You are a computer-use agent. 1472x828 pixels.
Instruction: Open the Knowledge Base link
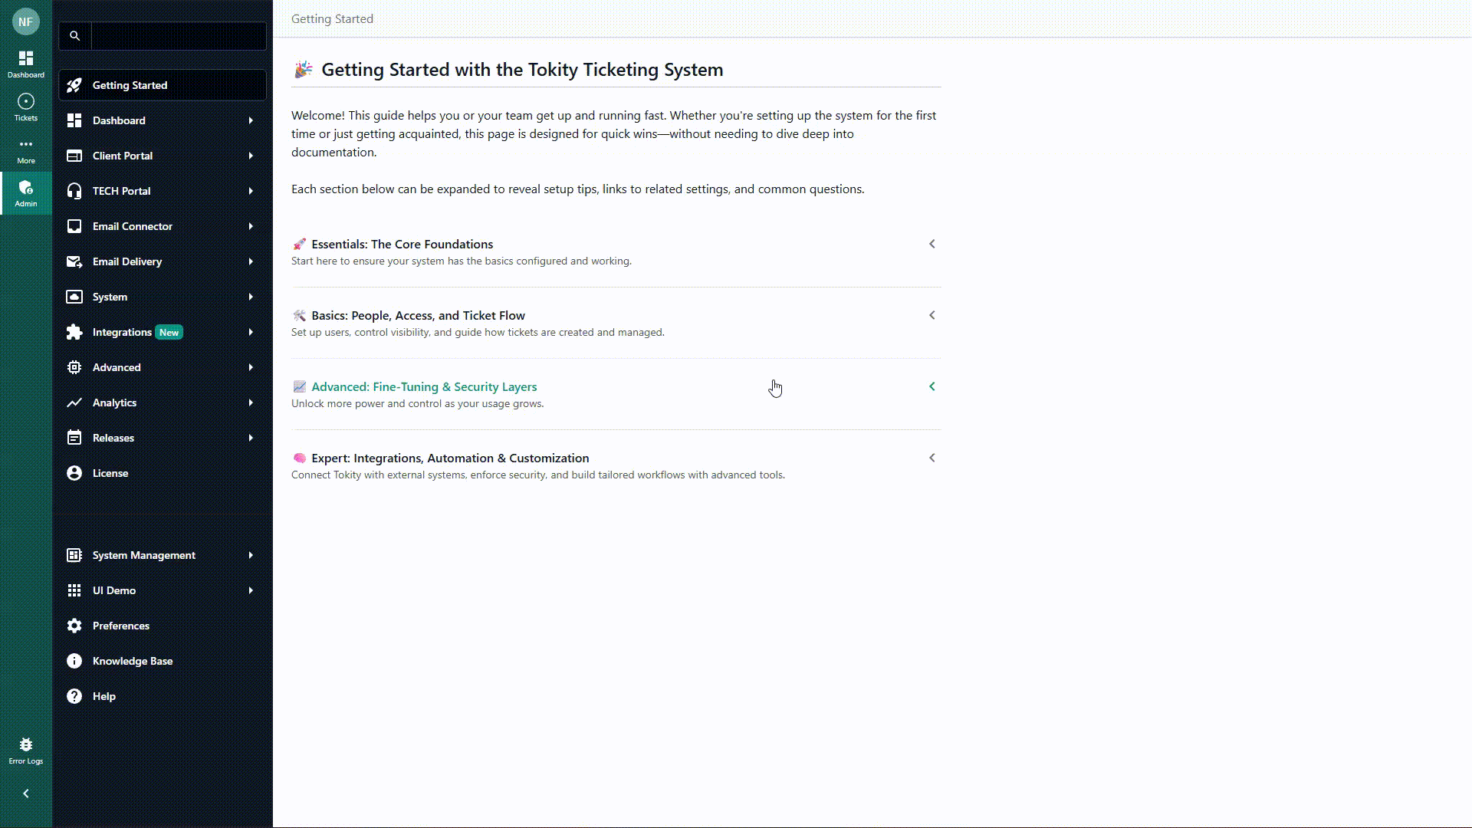[132, 661]
